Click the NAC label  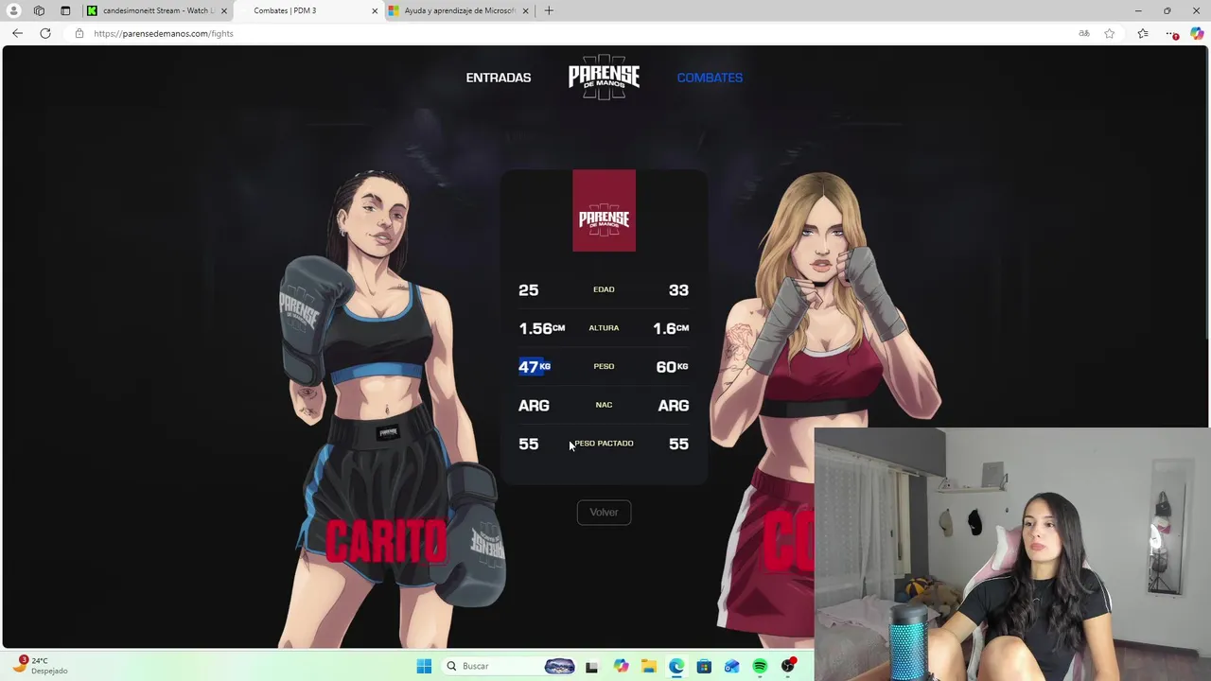coord(604,405)
